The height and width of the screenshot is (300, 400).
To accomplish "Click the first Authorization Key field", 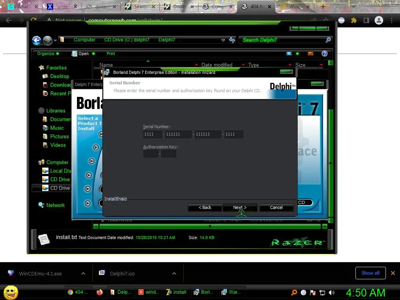I will click(151, 154).
